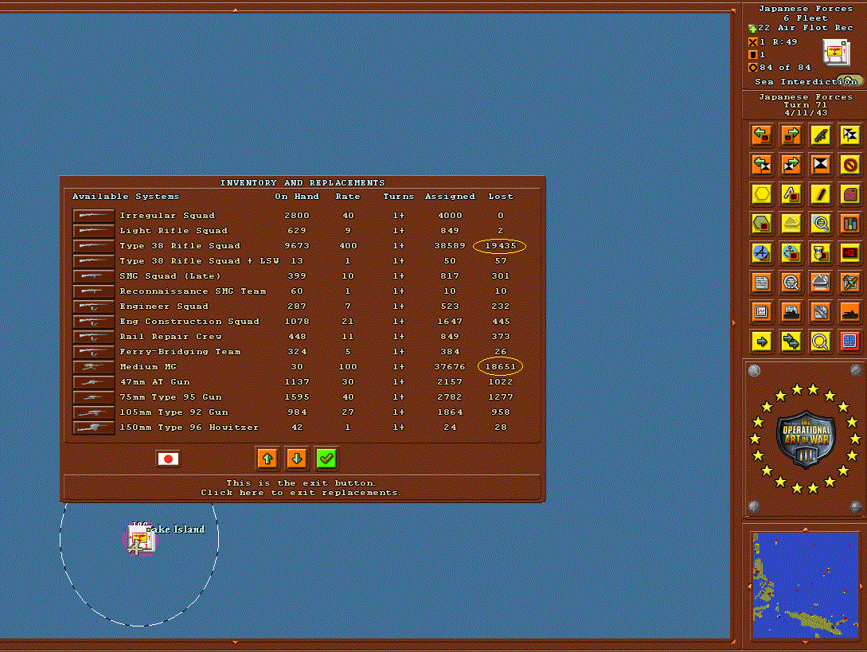Click the 150mm Type 96 Howitzer icon
Screen dimensions: 867x652
[93, 428]
